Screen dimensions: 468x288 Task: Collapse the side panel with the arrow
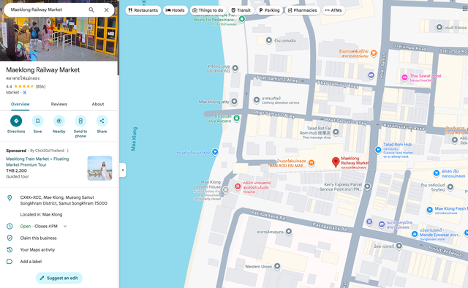[x=123, y=170]
